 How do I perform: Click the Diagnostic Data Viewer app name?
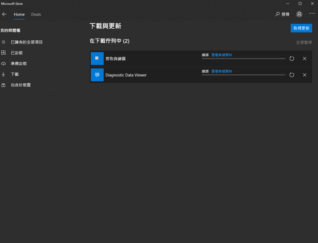(x=126, y=75)
